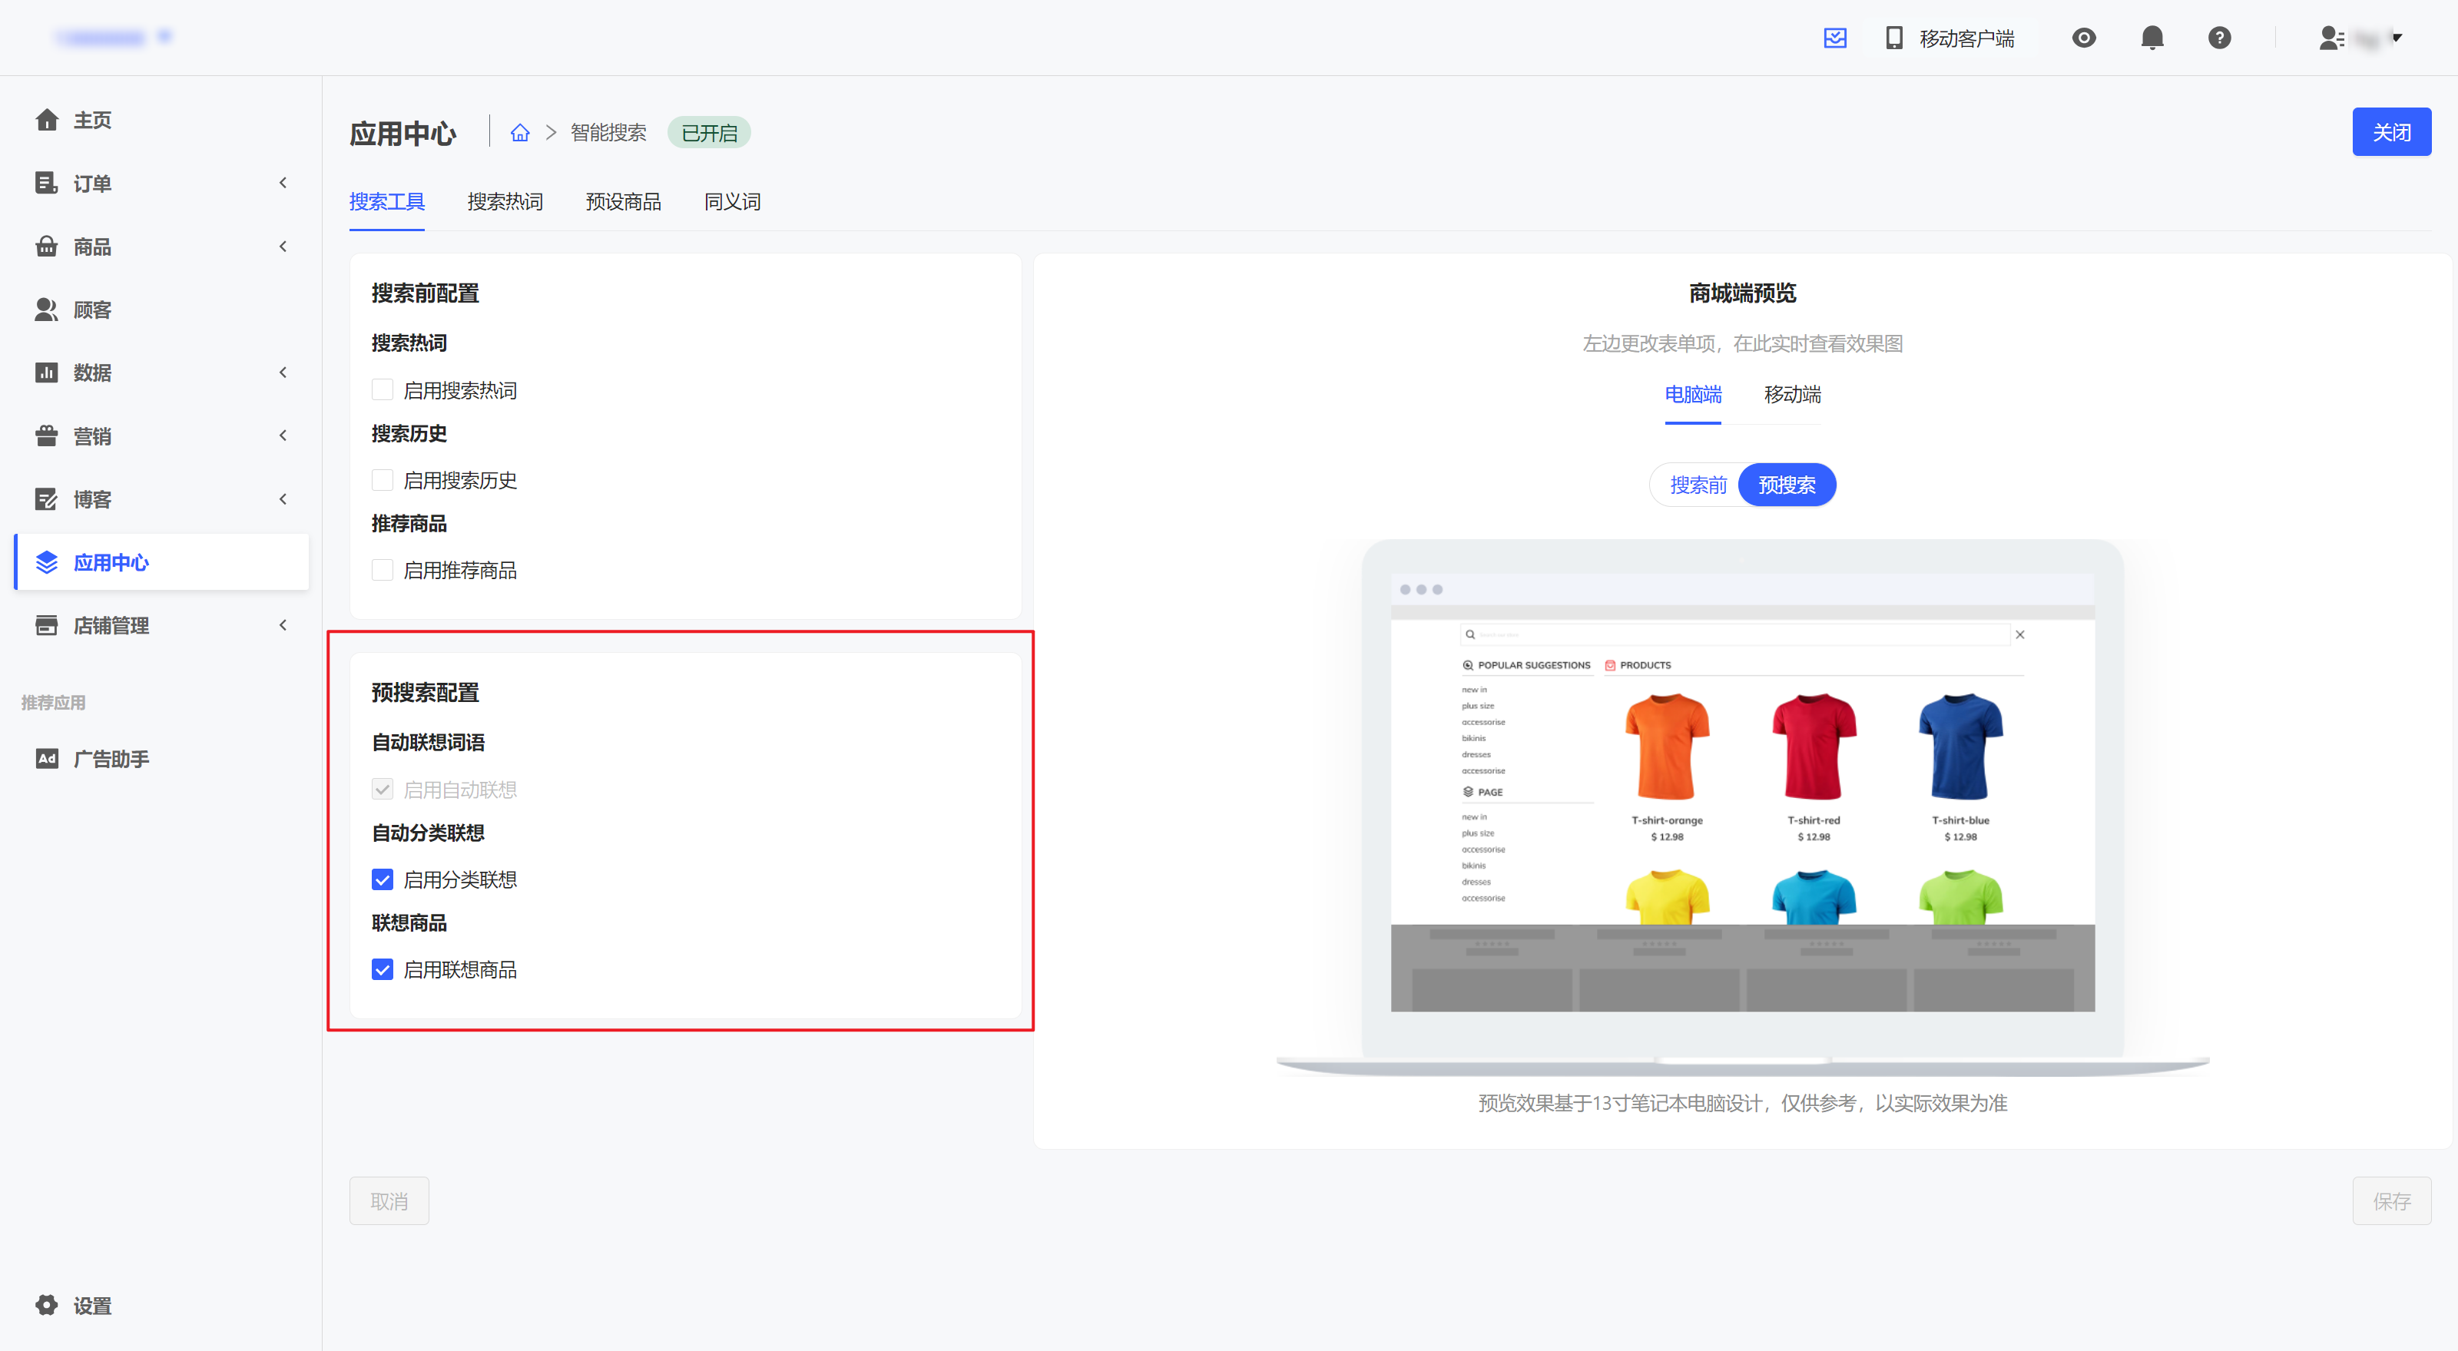The width and height of the screenshot is (2458, 1351).
Task: Enable the 启用搜索热词 checkbox
Action: pos(383,389)
